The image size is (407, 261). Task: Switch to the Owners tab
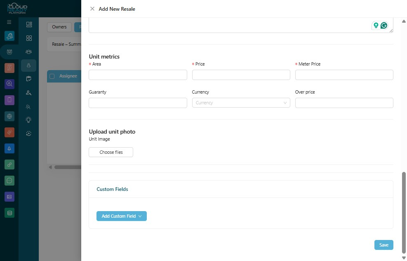pyautogui.click(x=59, y=27)
